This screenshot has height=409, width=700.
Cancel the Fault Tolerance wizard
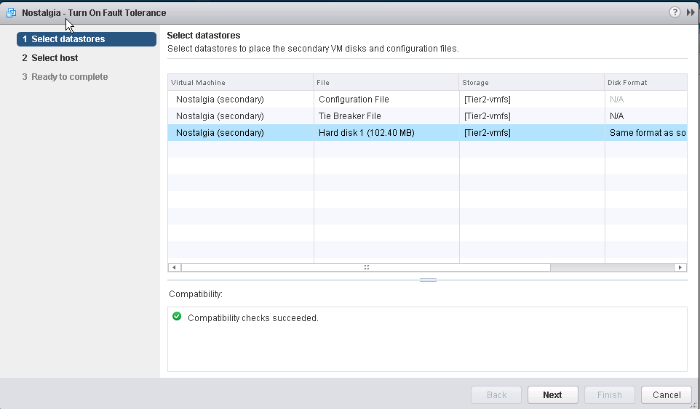tap(667, 394)
